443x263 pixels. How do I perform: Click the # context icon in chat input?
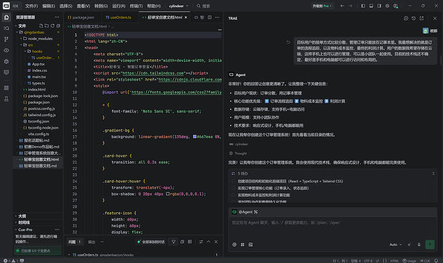[243, 244]
